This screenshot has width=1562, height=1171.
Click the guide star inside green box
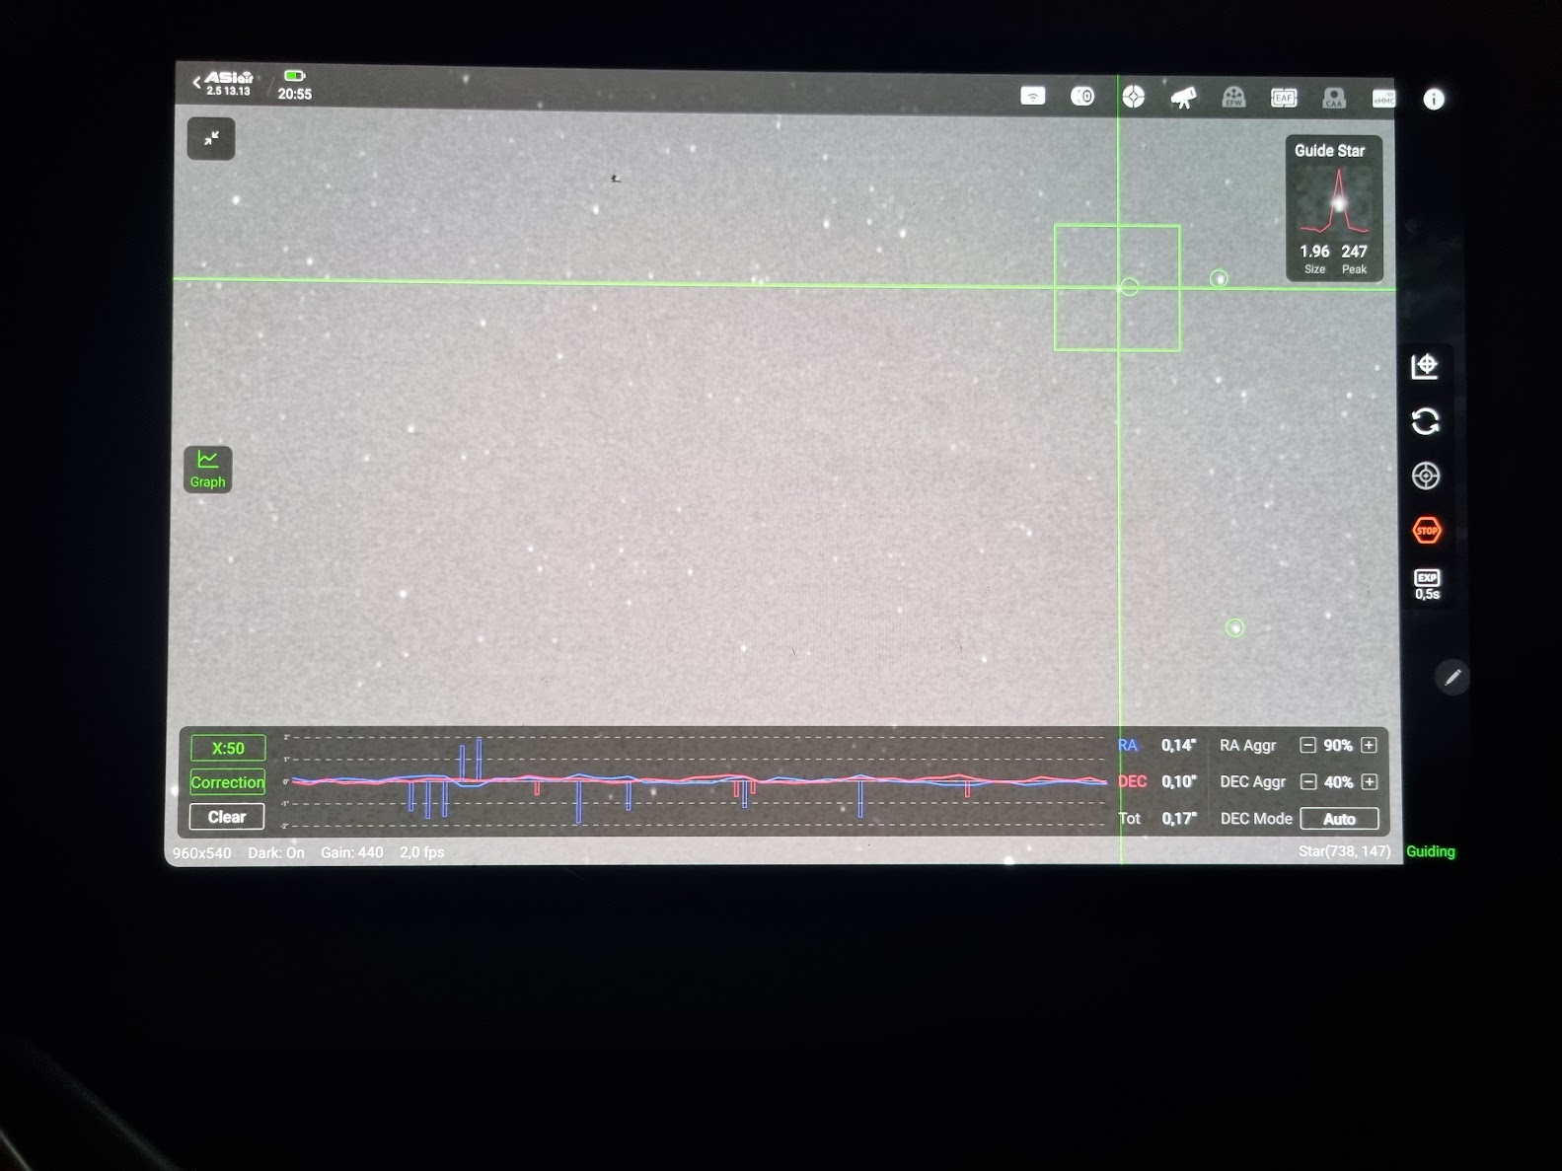click(x=1129, y=287)
